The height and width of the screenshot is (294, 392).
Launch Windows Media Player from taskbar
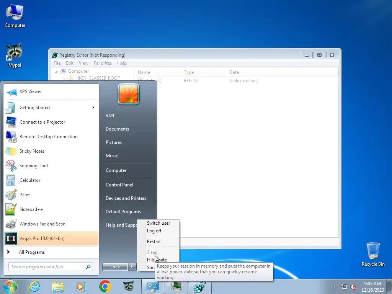(x=81, y=286)
